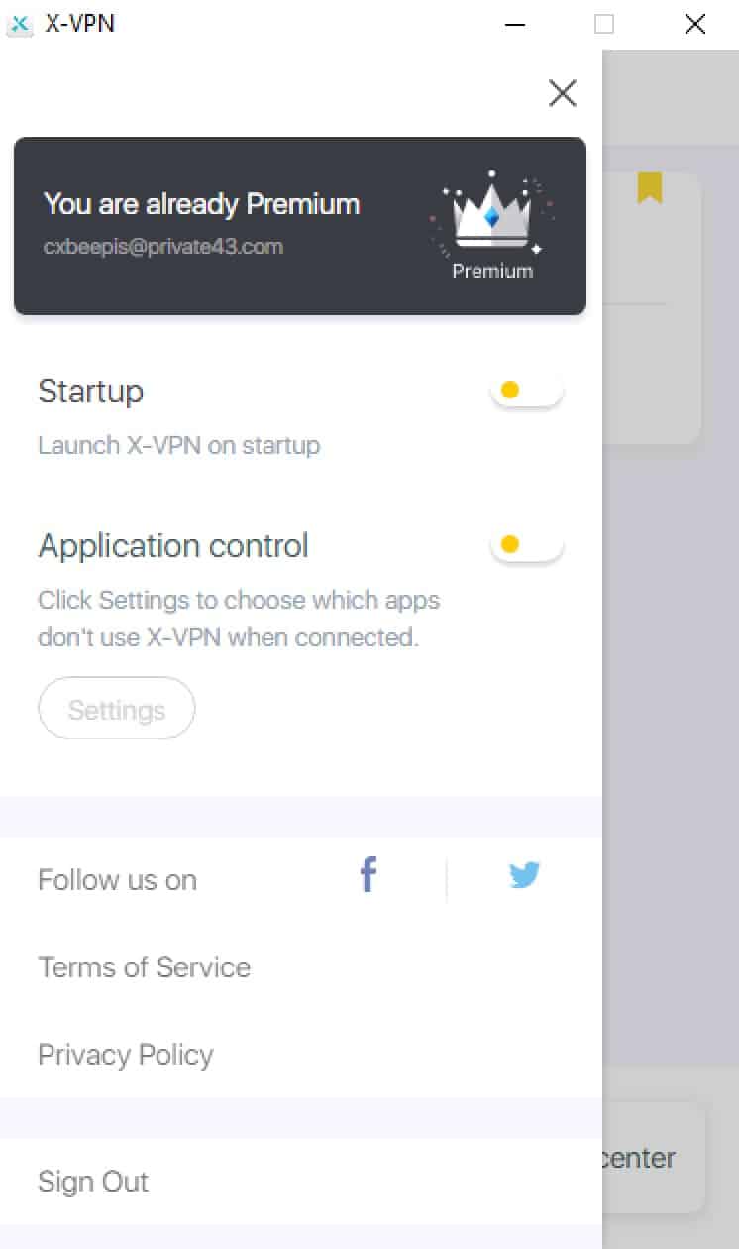Click the Follow us on label
The image size is (739, 1249).
[x=117, y=880]
